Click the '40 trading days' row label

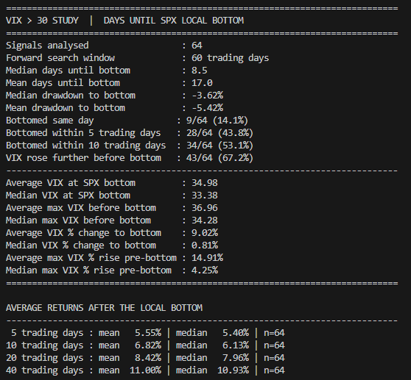[x=44, y=370]
